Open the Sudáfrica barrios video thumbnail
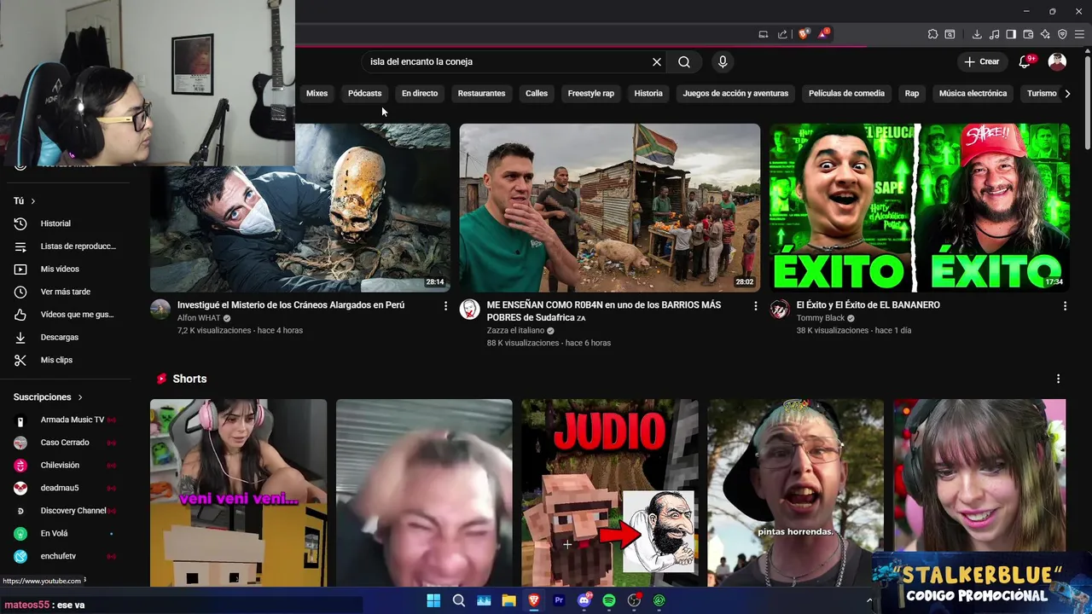 [610, 208]
